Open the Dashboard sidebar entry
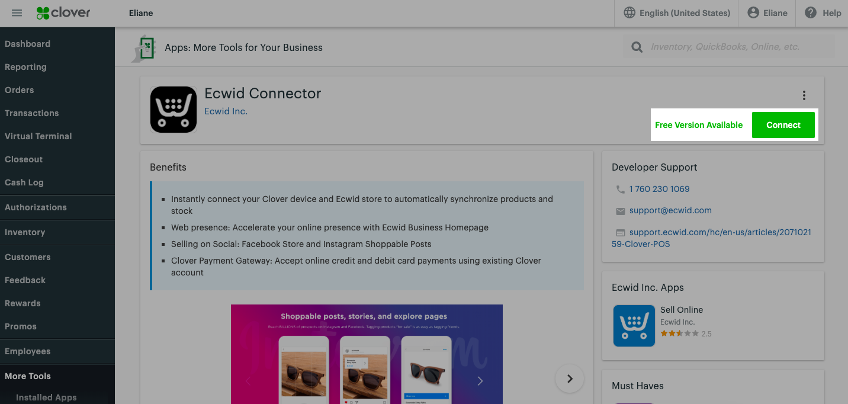 [x=27, y=44]
